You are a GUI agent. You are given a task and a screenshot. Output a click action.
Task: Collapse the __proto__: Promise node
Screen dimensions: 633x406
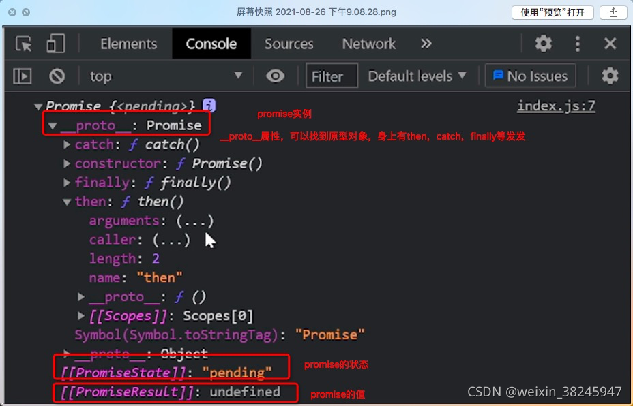point(53,126)
